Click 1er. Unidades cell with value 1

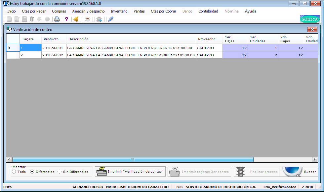click(x=263, y=48)
